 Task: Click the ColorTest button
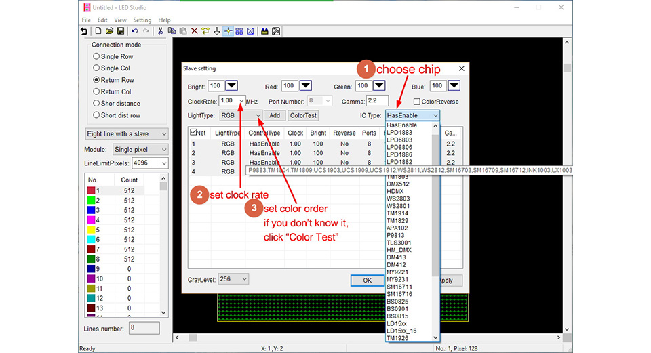click(x=303, y=115)
